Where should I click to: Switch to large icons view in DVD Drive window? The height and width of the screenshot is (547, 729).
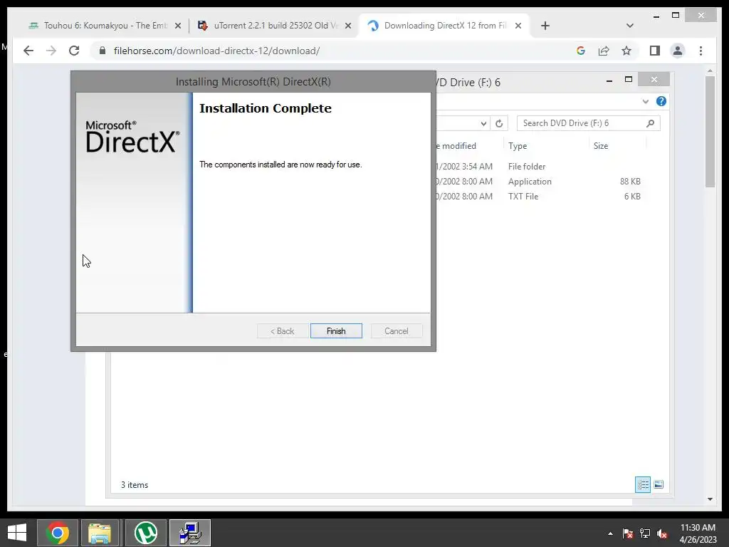coord(659,484)
